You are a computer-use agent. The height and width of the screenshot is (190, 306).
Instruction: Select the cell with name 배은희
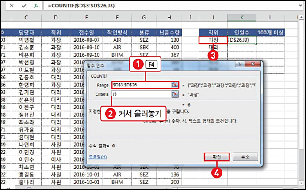click(x=26, y=55)
